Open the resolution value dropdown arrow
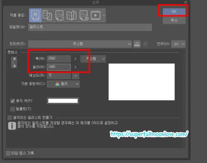This screenshot has height=163, width=207. tap(75, 76)
